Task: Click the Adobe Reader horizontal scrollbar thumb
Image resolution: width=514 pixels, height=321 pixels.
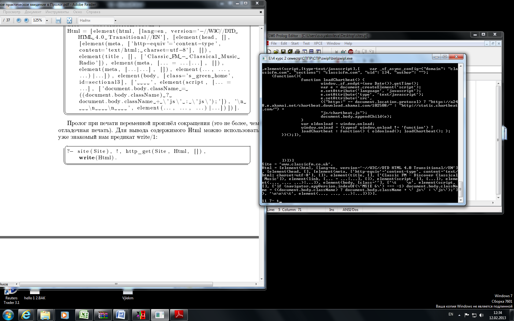Action: [116, 284]
